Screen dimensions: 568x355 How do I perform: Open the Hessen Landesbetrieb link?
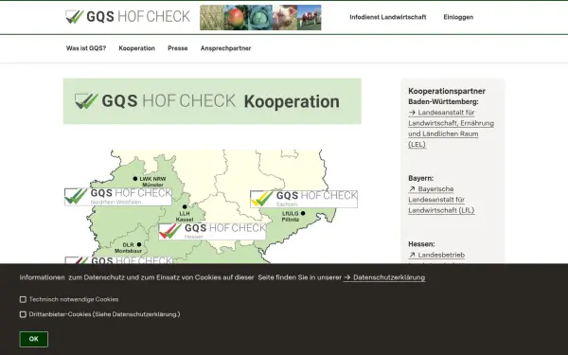pyautogui.click(x=436, y=255)
